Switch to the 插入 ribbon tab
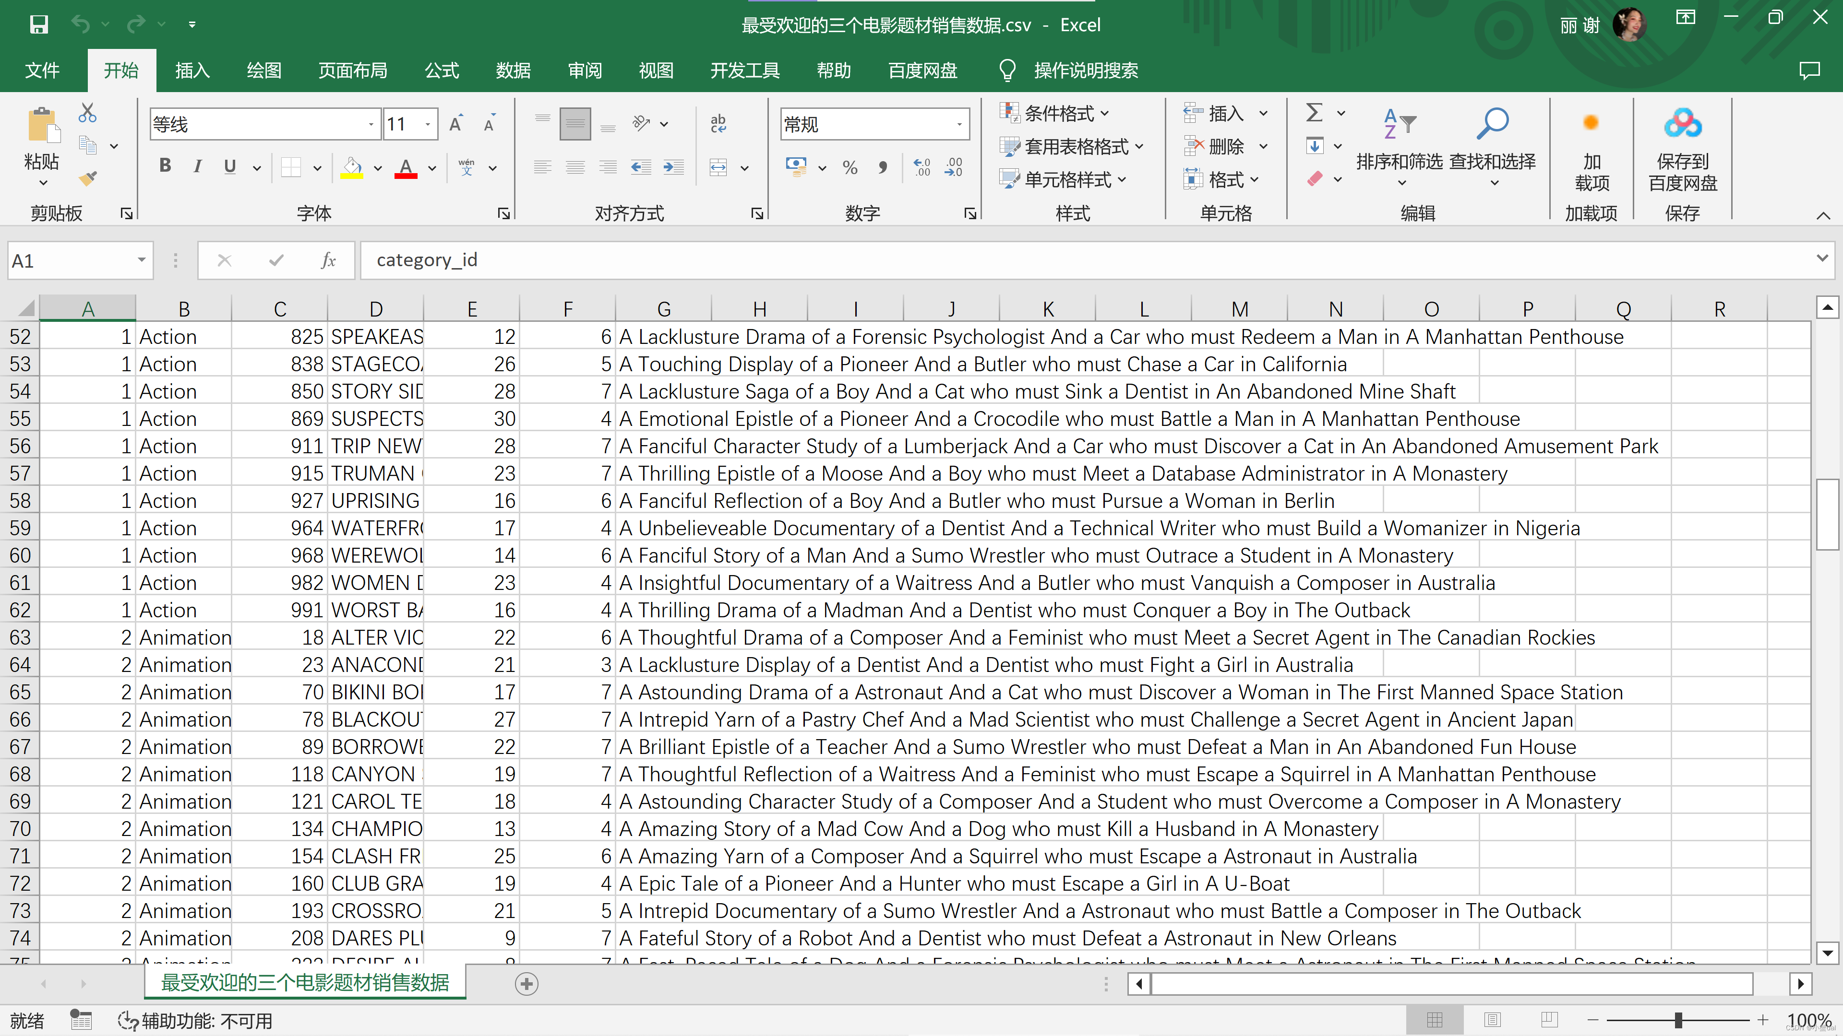1843x1036 pixels. (192, 70)
